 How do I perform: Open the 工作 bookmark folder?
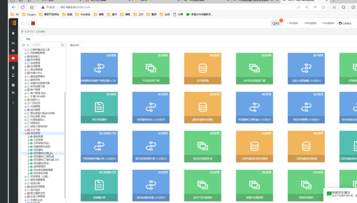coord(138,14)
